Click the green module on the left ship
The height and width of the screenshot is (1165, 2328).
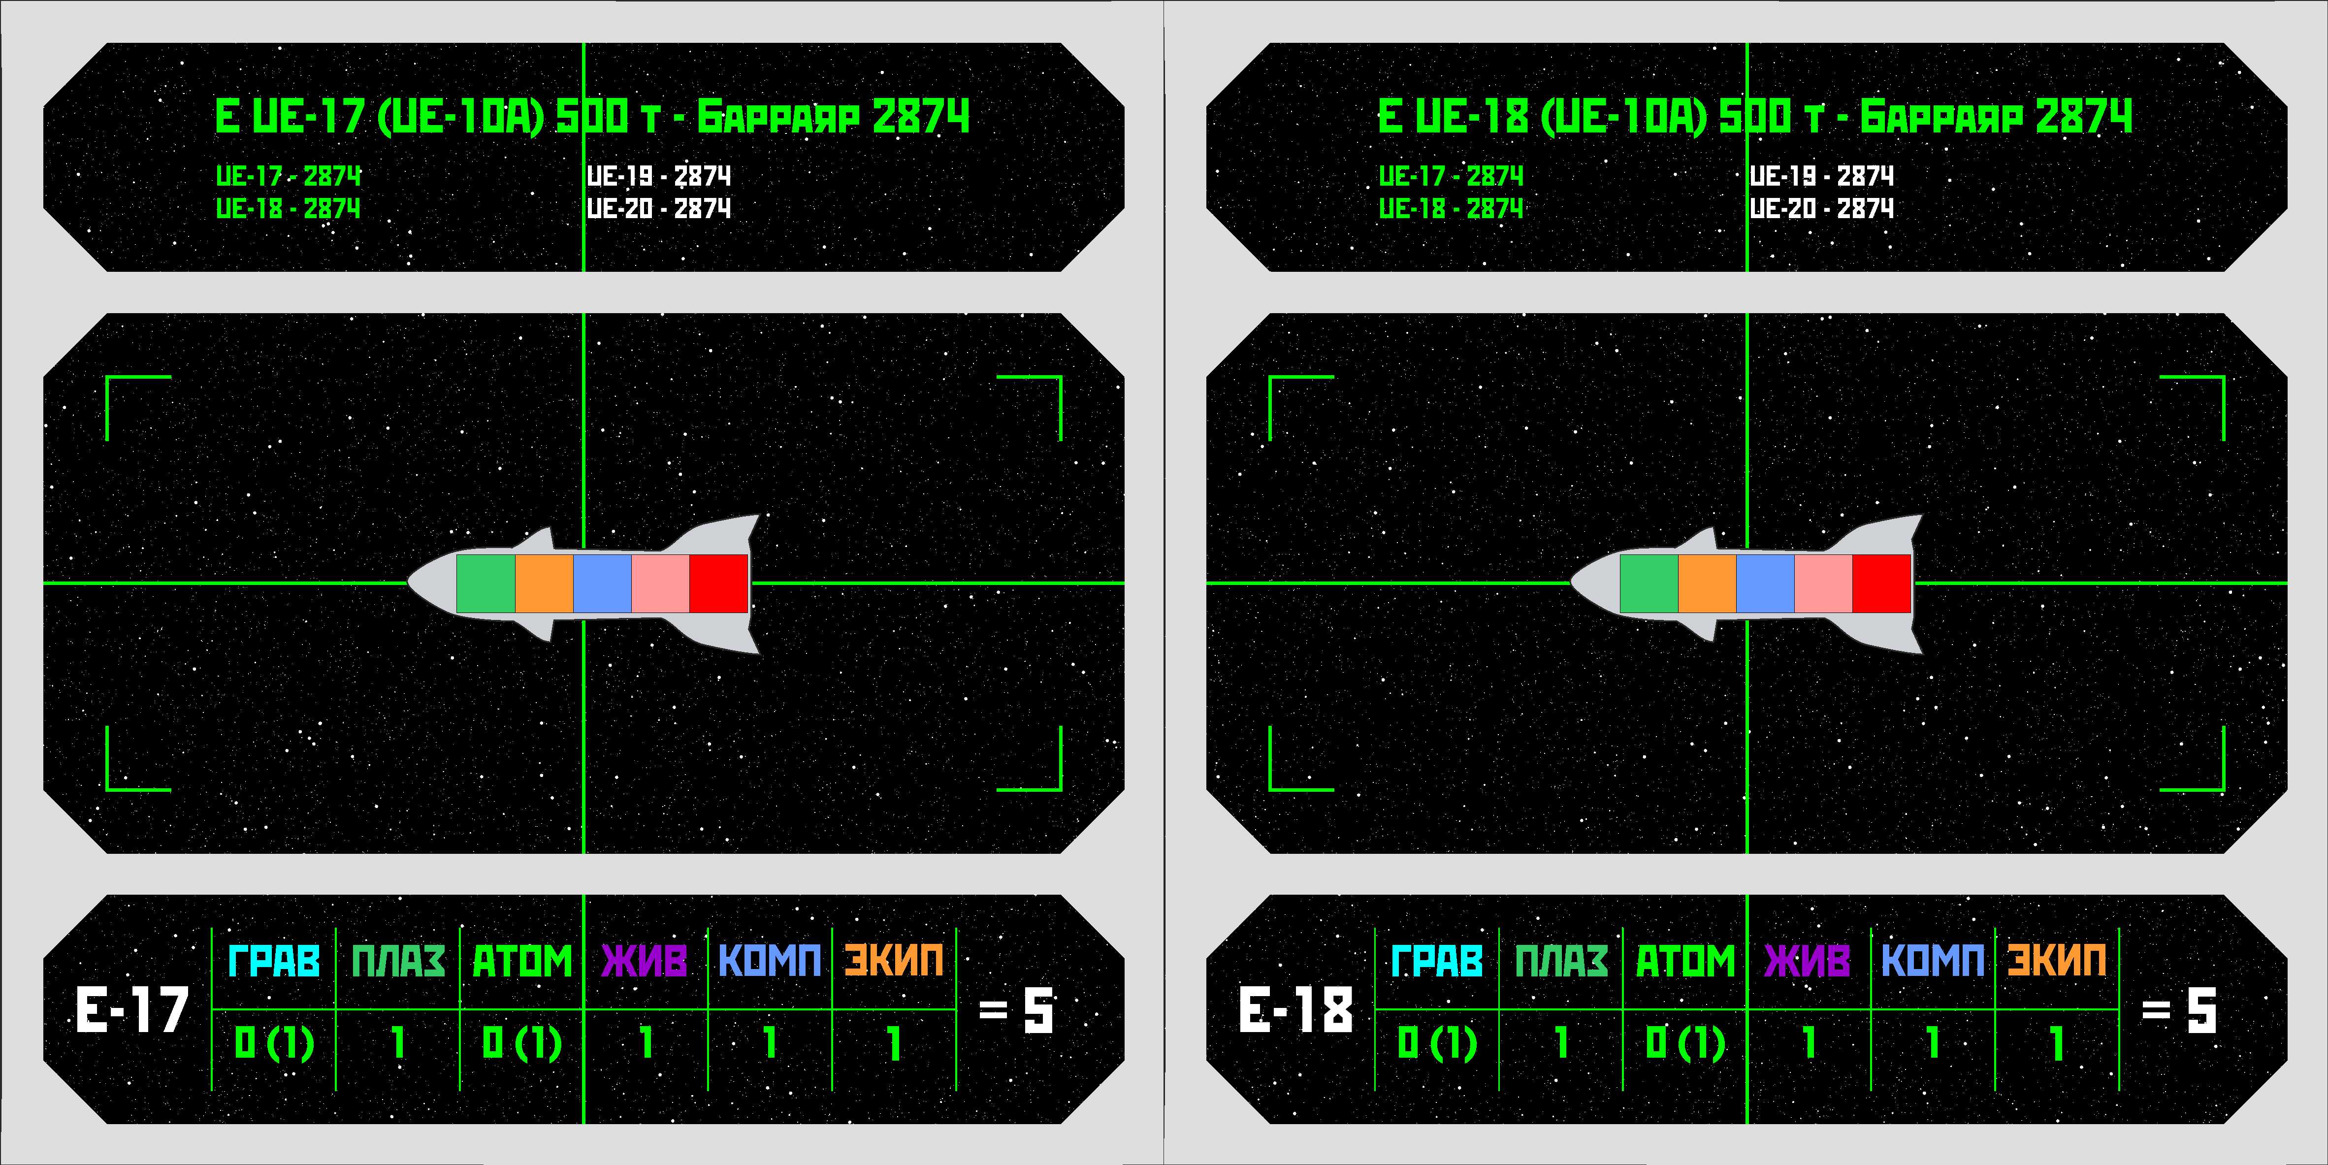tap(485, 584)
